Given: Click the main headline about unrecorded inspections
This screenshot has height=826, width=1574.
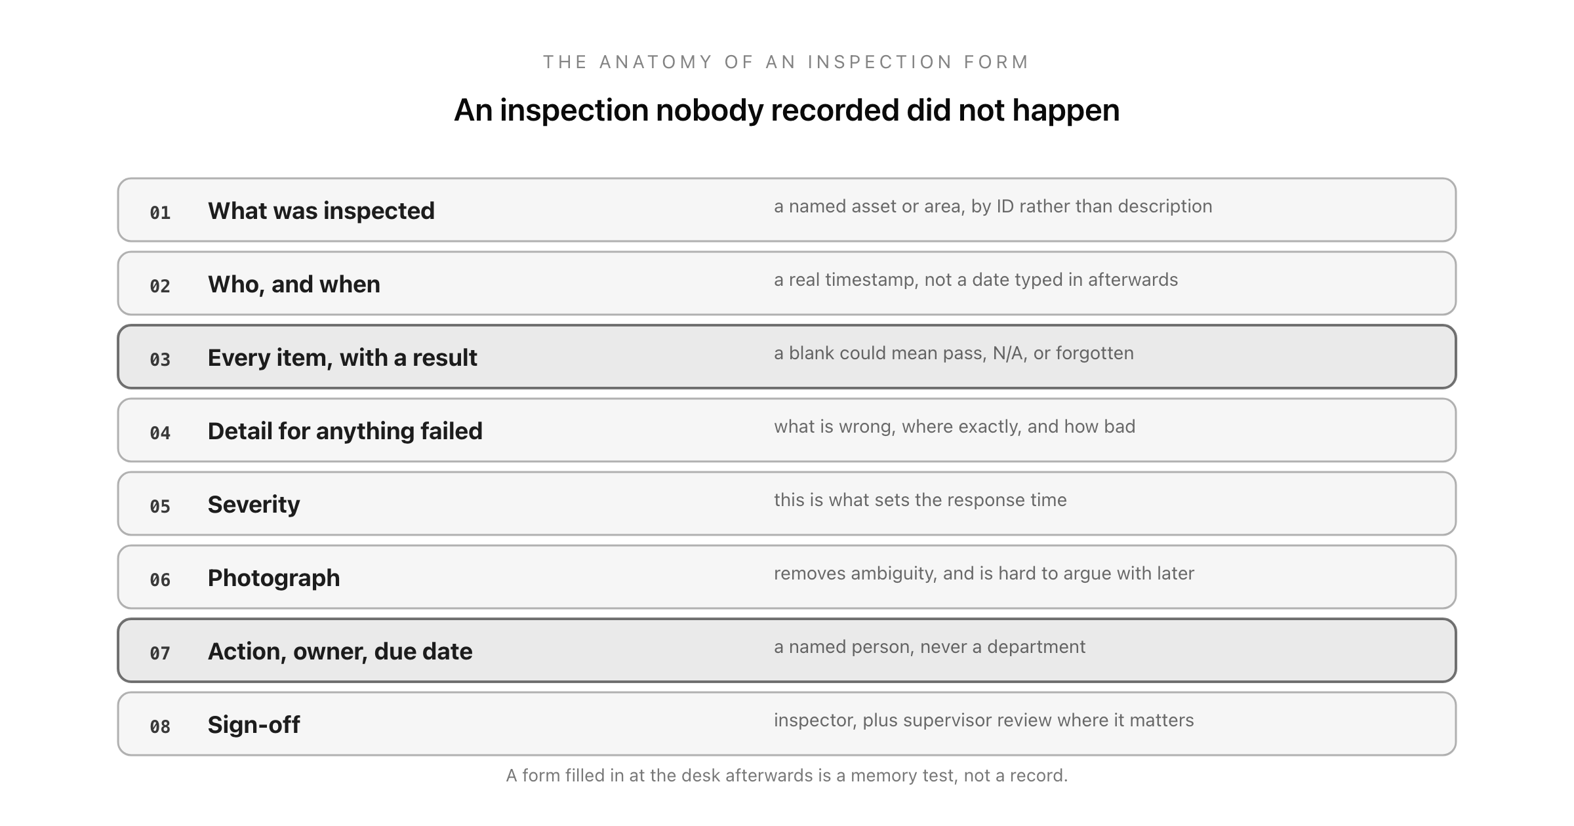Looking at the screenshot, I should point(787,110).
